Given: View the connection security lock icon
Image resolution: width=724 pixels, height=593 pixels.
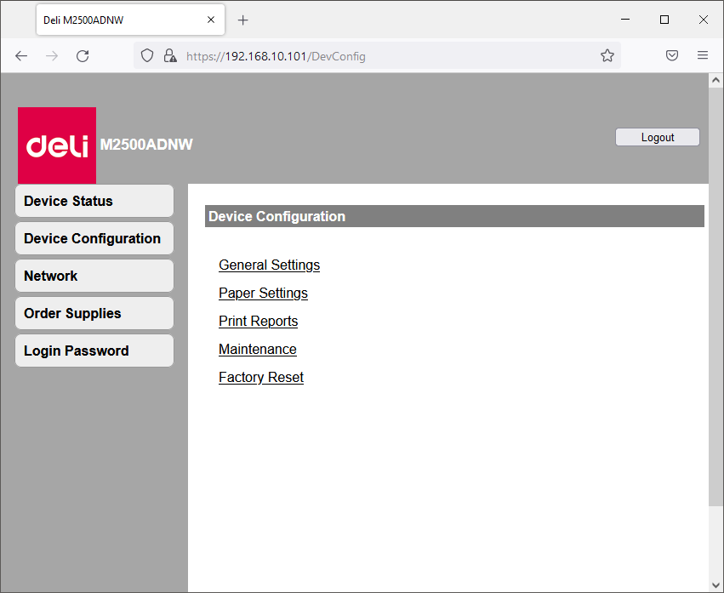Looking at the screenshot, I should click(x=169, y=56).
